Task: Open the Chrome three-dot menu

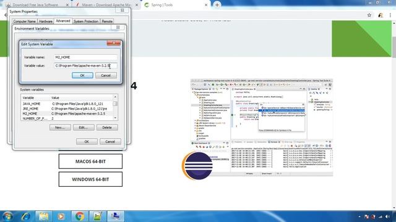Action: (x=390, y=15)
